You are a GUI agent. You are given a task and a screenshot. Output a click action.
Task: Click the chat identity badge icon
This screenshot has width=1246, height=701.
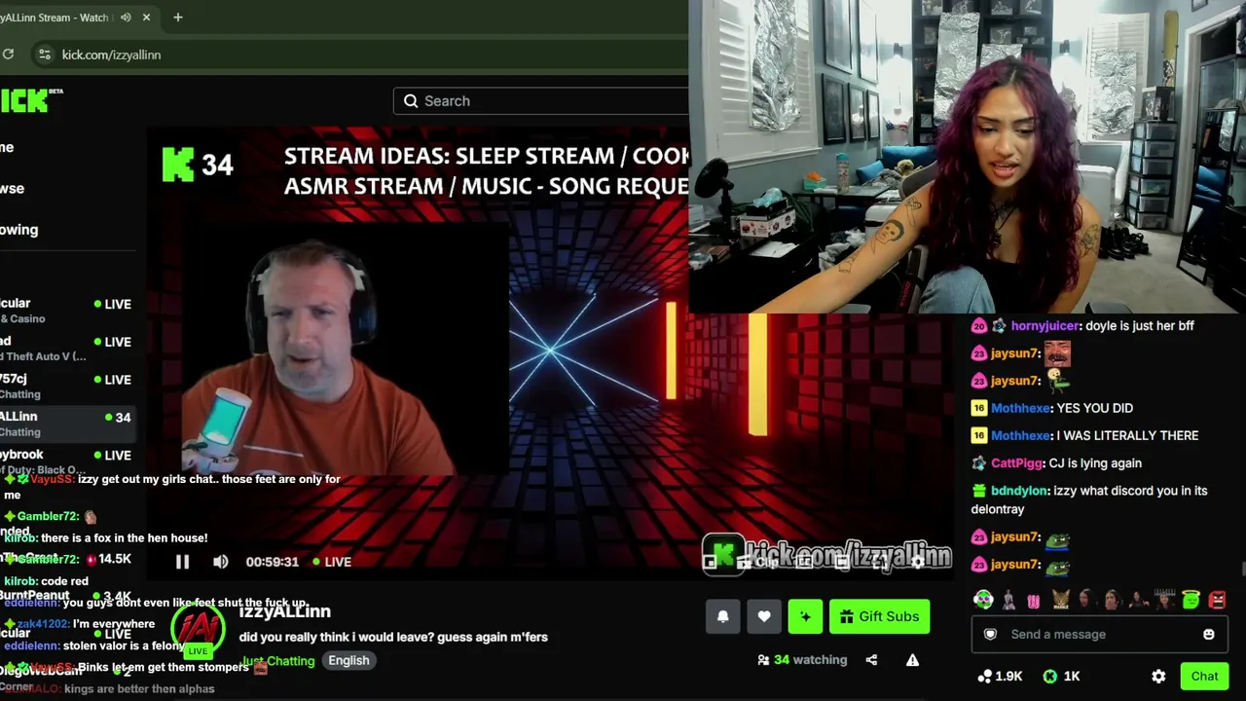tap(990, 635)
